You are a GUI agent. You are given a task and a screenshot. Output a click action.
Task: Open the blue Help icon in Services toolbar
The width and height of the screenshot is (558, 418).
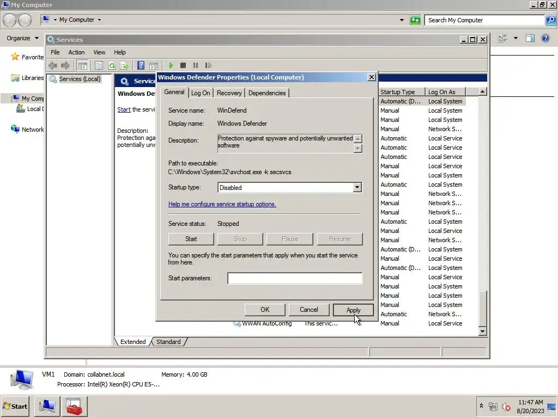[x=141, y=65]
